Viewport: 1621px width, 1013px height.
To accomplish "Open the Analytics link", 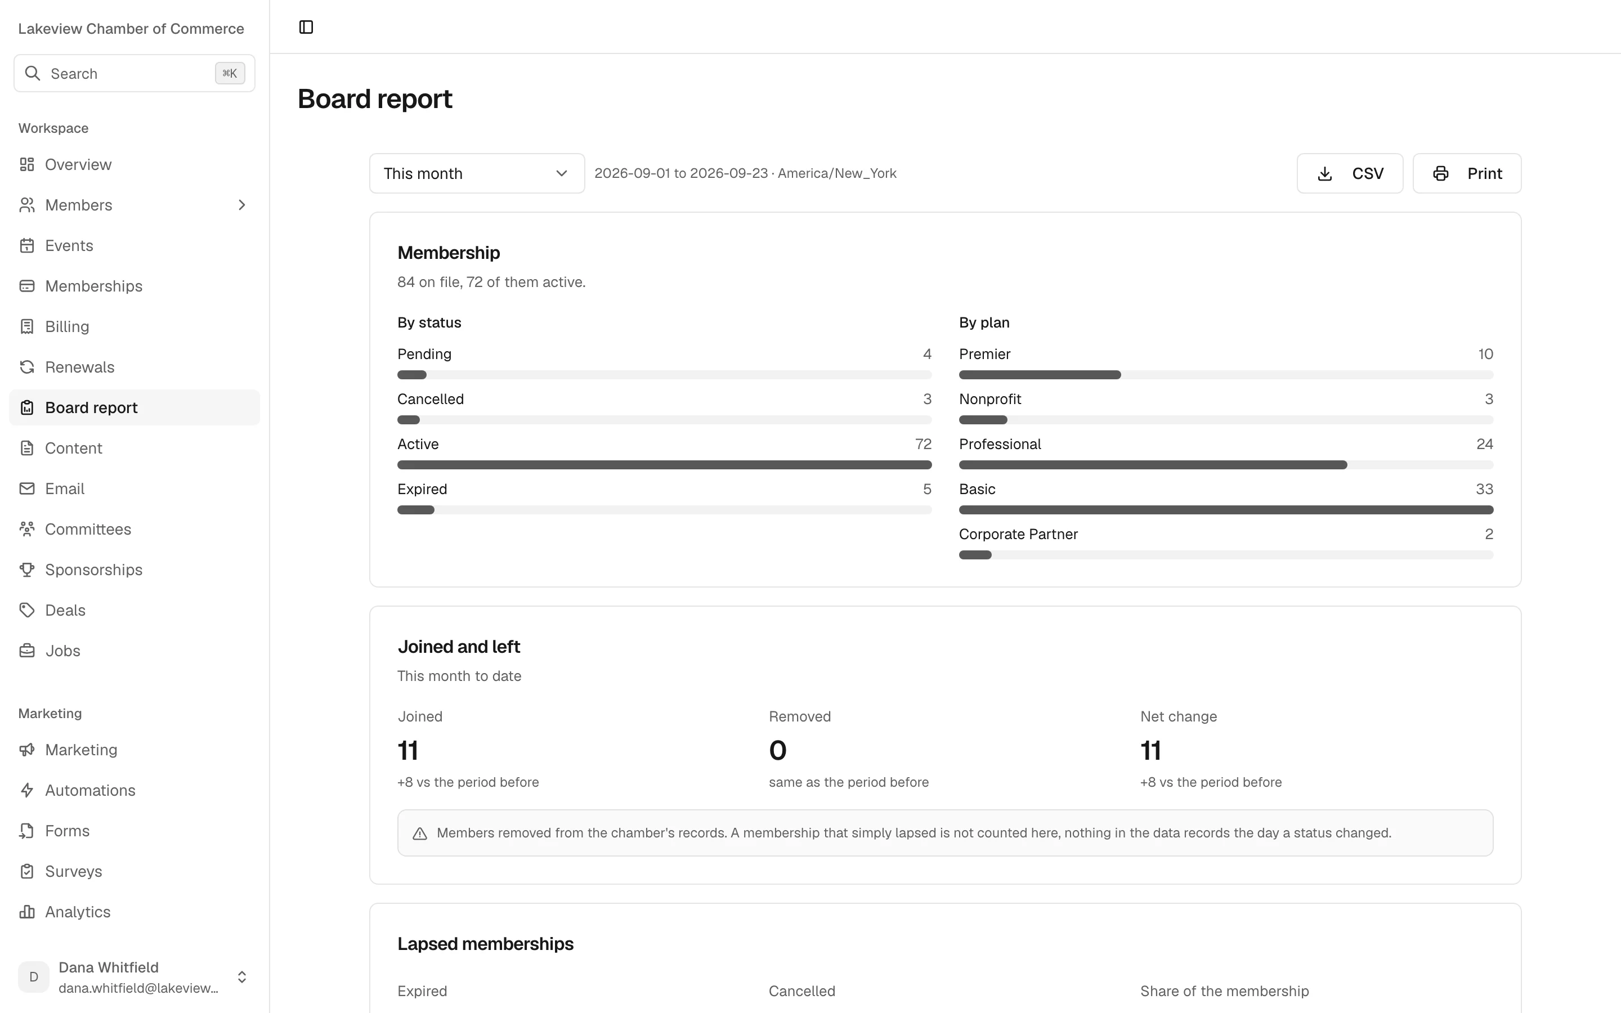I will (x=134, y=912).
